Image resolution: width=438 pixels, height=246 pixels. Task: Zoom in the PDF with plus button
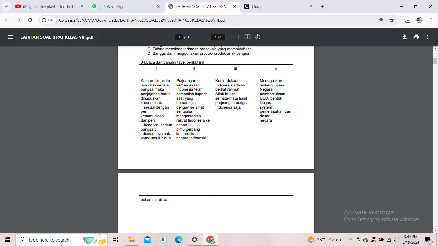click(232, 37)
